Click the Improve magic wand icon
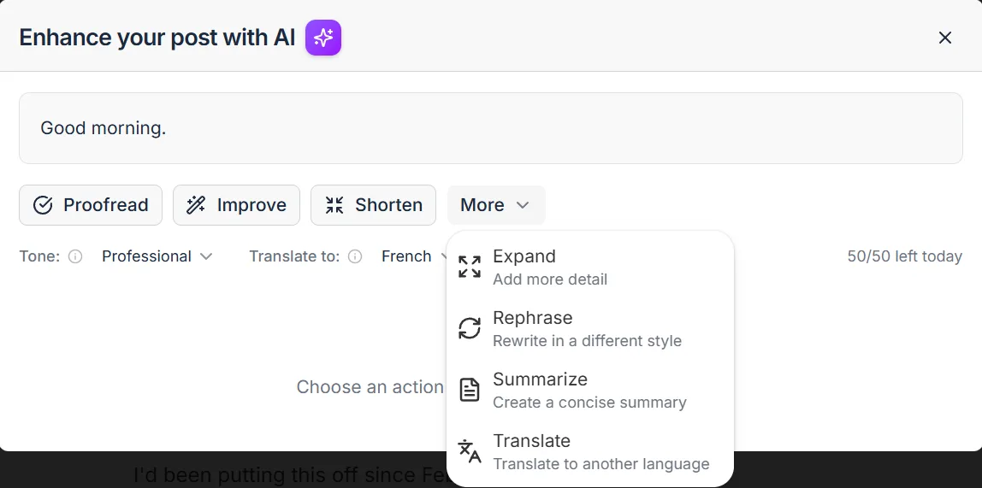Screen dimensions: 982x488 point(196,205)
